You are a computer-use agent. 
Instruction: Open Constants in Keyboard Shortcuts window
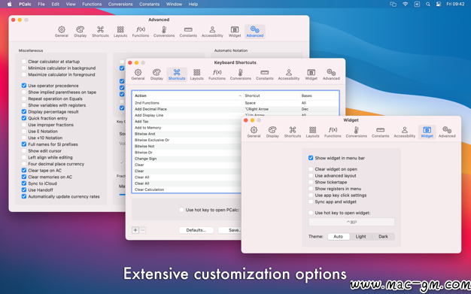tap(265, 74)
